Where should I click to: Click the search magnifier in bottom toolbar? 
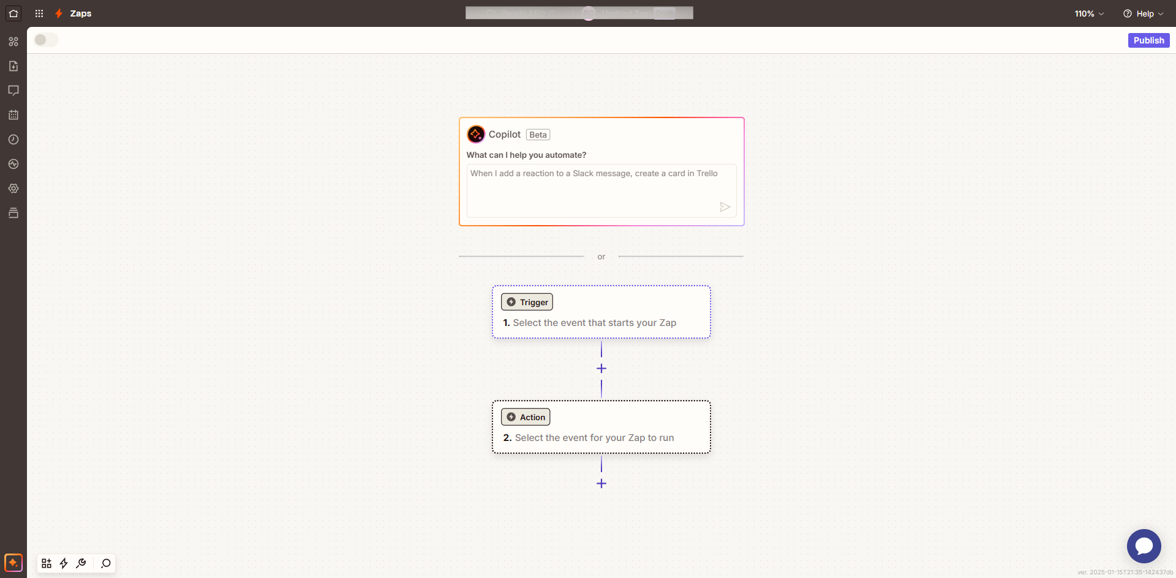tap(106, 563)
